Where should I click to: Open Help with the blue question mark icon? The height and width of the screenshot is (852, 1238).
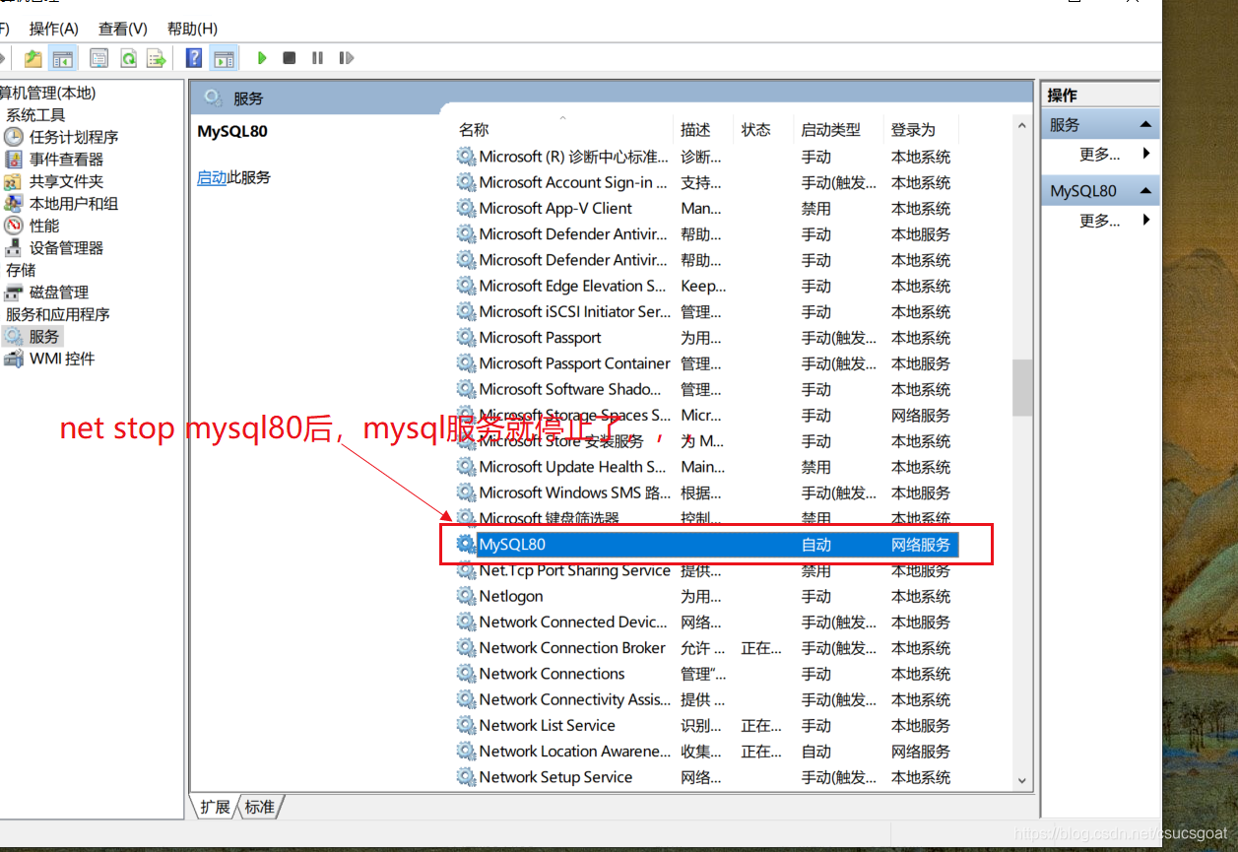point(193,57)
